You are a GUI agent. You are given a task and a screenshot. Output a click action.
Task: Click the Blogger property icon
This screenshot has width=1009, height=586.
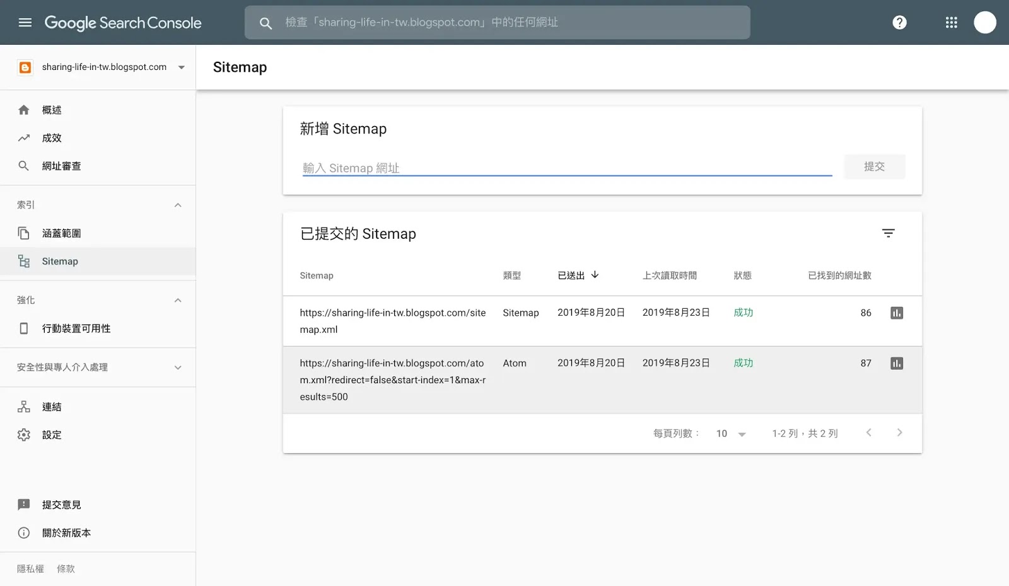pos(25,67)
